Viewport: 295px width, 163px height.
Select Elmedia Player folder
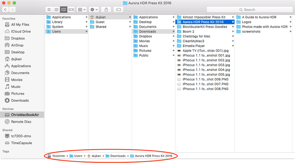pyautogui.click(x=205, y=46)
